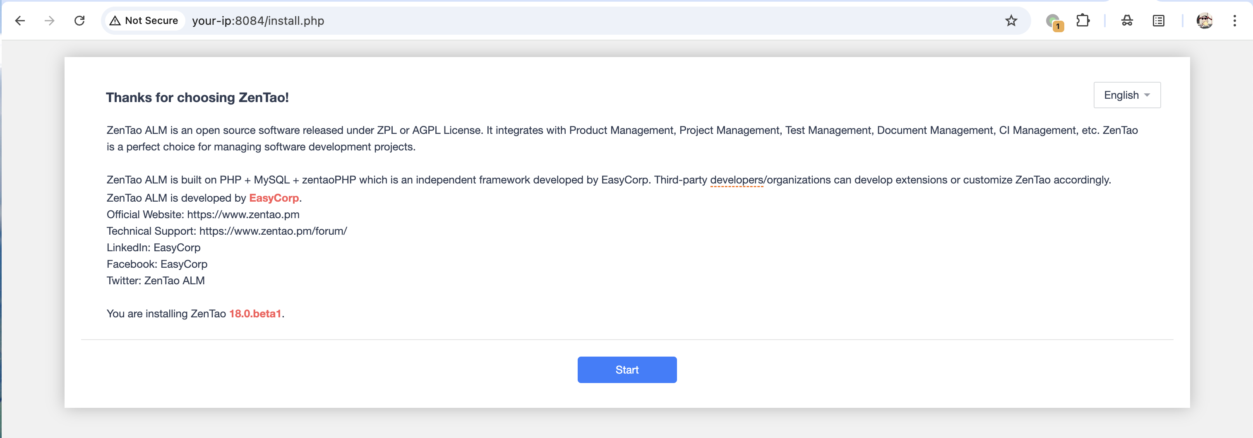Click the browser forward arrow
Viewport: 1253px width, 438px height.
click(x=50, y=21)
